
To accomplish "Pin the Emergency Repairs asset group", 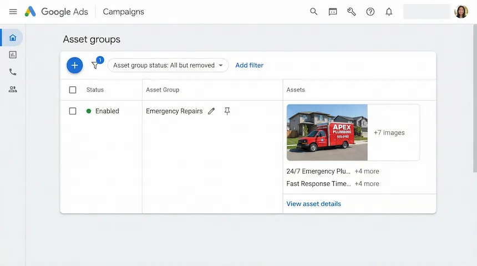I will point(227,111).
